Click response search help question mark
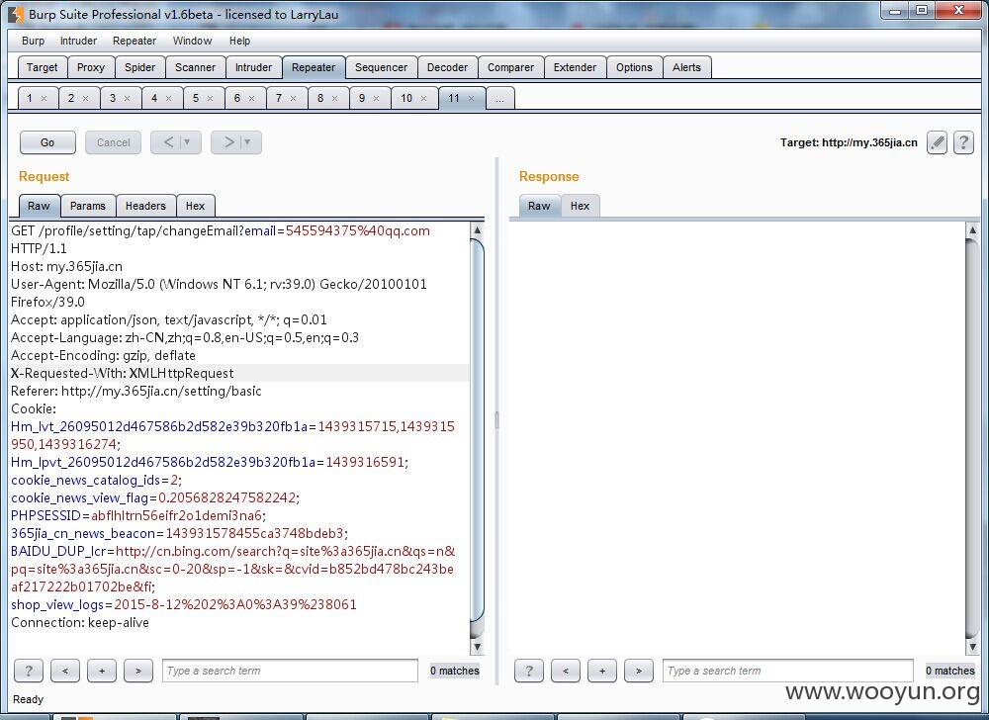Image resolution: width=989 pixels, height=720 pixels. 528,671
